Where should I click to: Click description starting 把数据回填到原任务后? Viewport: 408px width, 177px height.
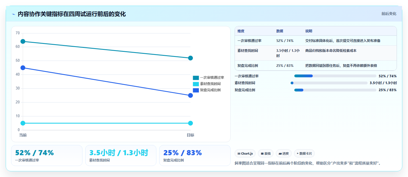341,65
